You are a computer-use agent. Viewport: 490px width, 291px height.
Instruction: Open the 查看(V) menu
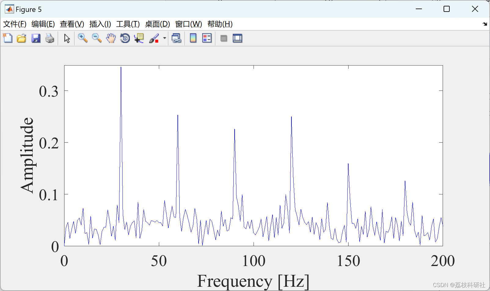coord(72,24)
